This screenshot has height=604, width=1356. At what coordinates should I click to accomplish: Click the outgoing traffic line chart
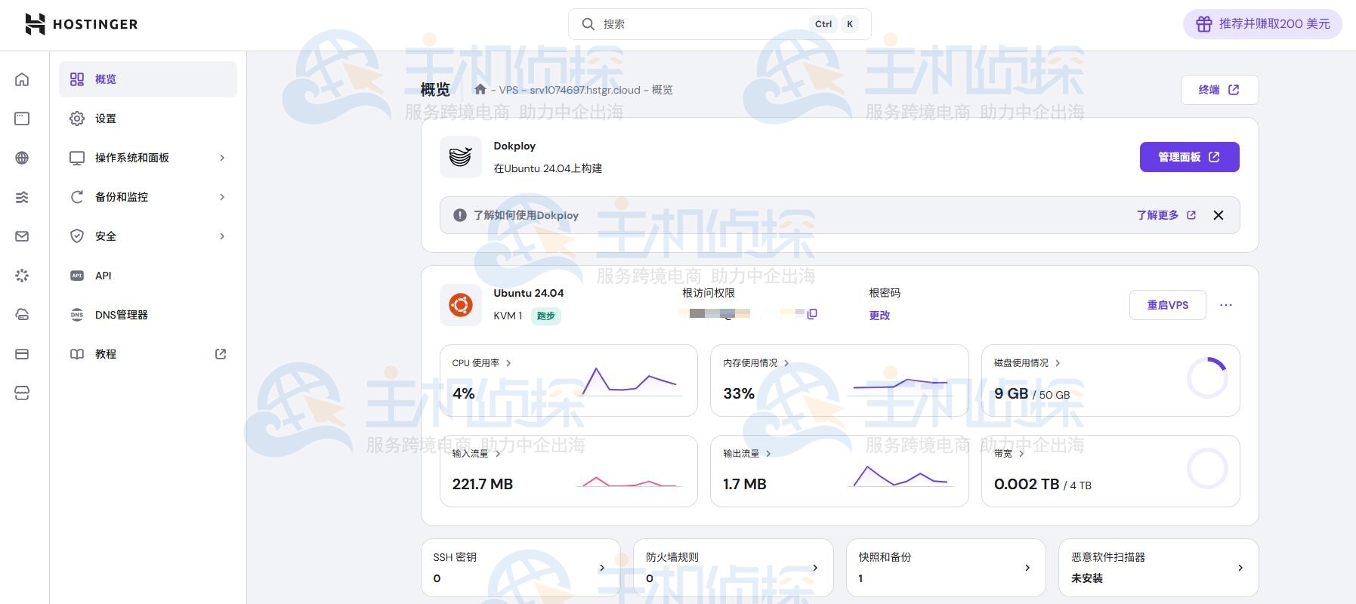900,476
